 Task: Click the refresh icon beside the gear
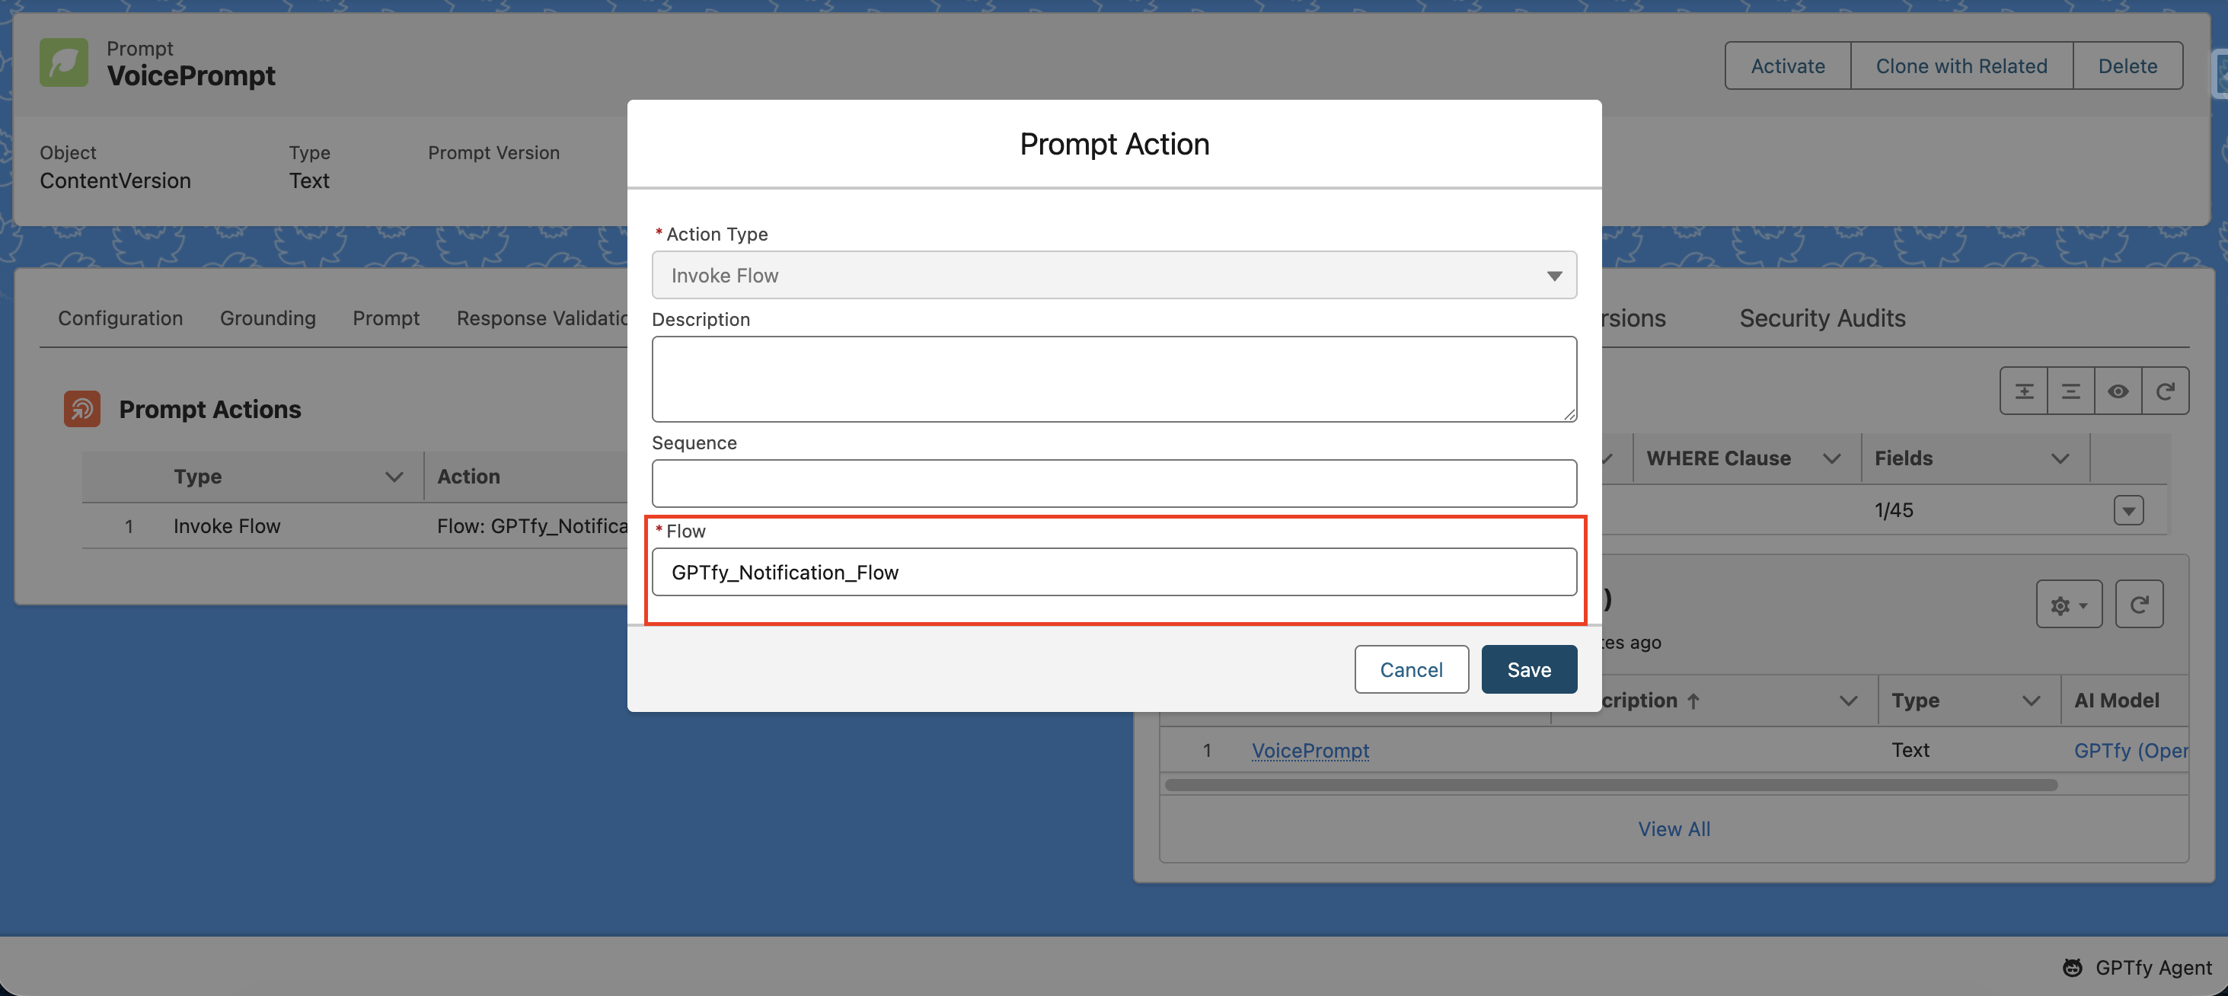pyautogui.click(x=2138, y=605)
